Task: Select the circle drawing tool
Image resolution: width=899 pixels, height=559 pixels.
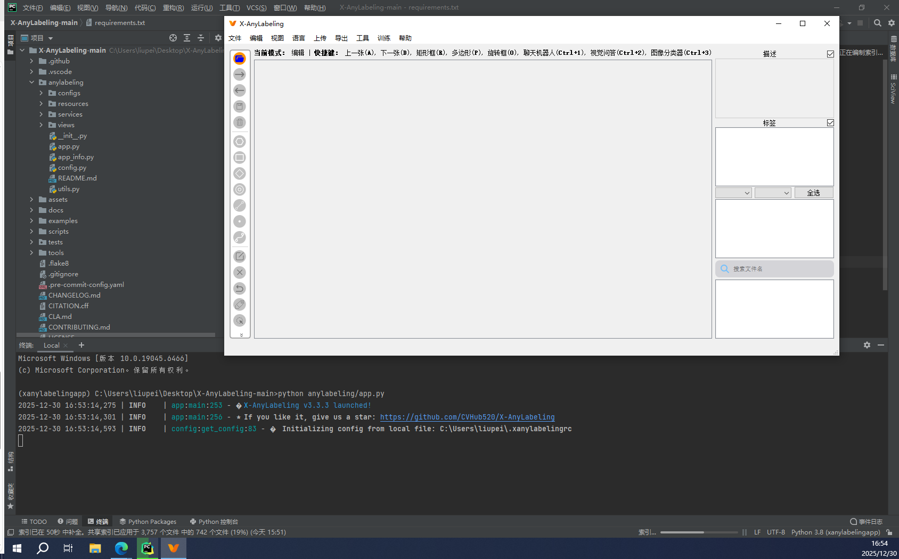Action: point(240,190)
